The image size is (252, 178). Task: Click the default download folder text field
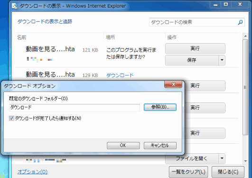[x=75, y=107]
